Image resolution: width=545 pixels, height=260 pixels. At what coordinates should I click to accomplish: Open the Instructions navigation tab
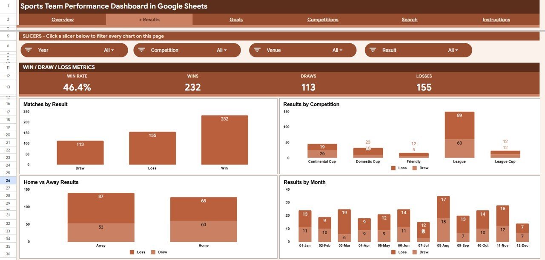point(496,20)
